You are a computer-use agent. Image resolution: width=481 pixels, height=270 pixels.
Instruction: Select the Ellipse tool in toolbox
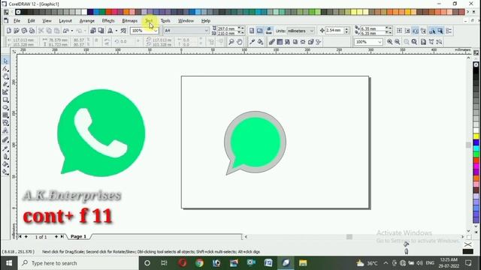click(5, 107)
